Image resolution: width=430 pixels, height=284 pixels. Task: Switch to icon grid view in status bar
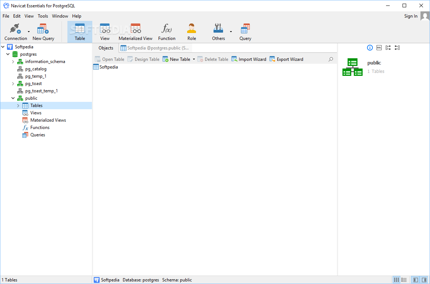397,280
